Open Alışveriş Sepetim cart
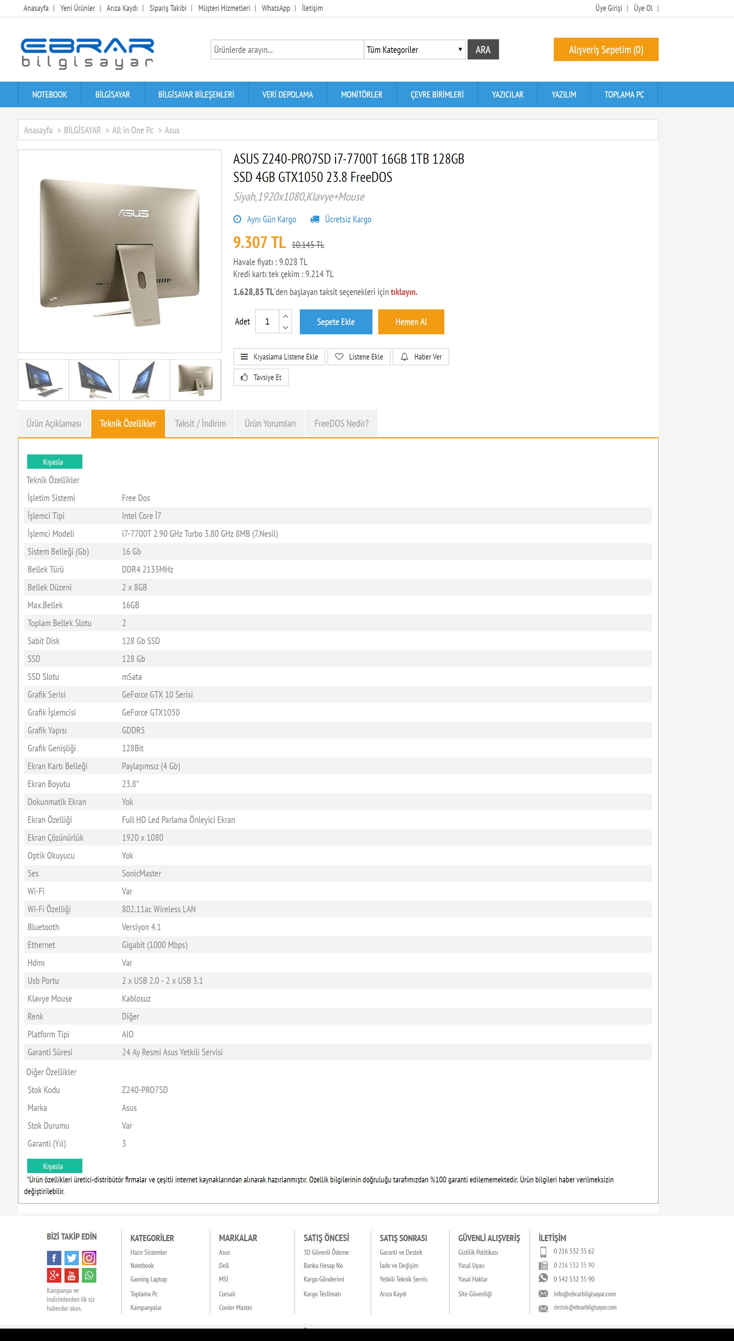This screenshot has height=1341, width=734. (606, 49)
